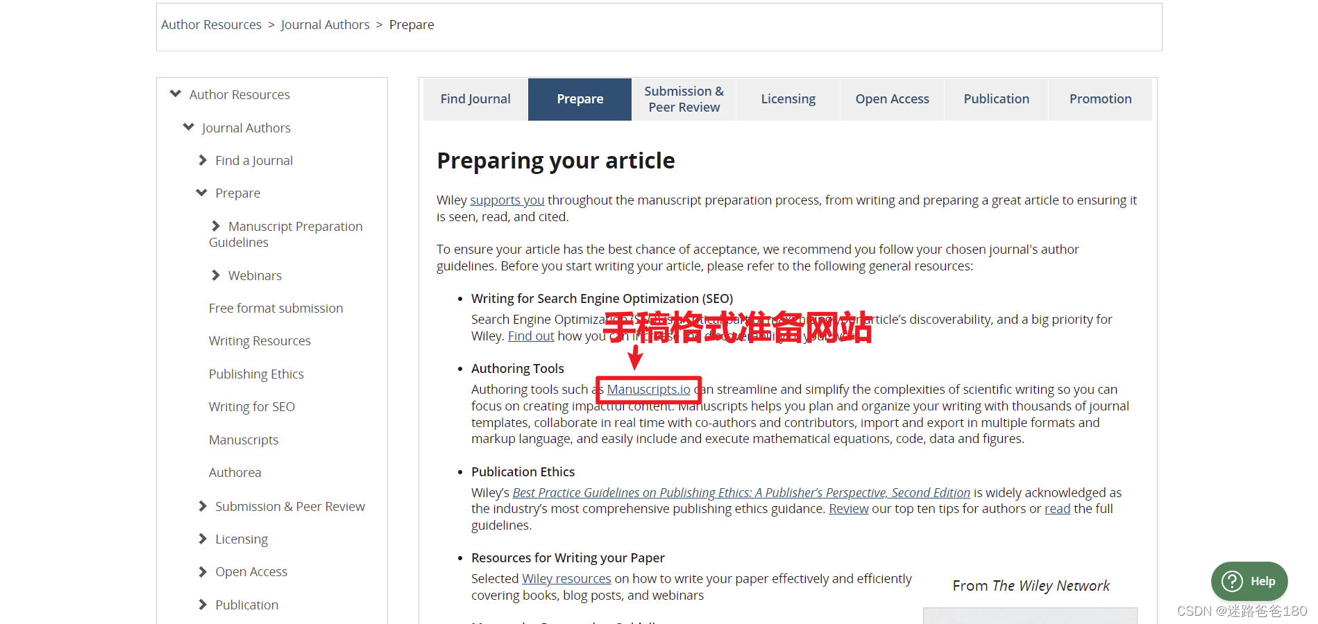Open the Submission & Peer Review tab
Image resolution: width=1318 pixels, height=624 pixels.
[x=683, y=98]
